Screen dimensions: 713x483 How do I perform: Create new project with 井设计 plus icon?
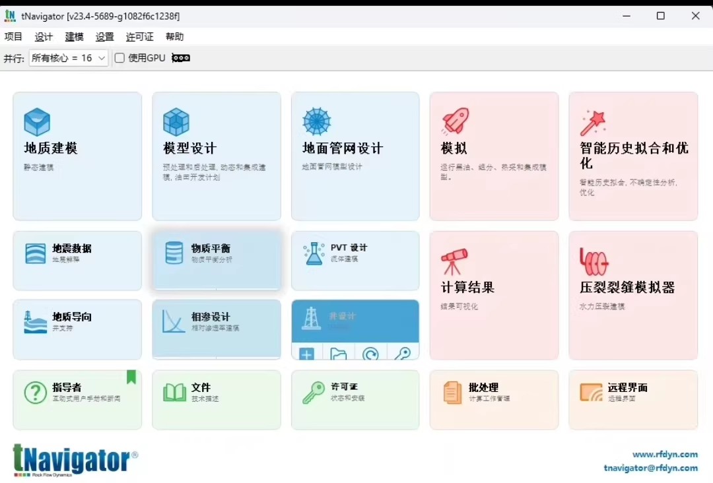(307, 353)
